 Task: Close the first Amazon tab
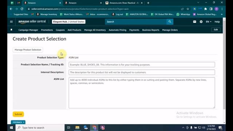point(60,3)
